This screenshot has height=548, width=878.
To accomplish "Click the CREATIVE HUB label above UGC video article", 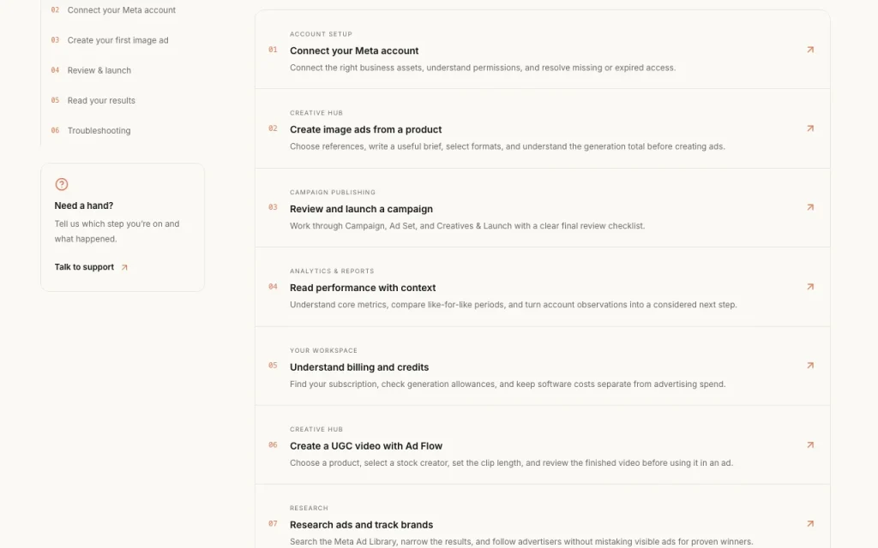I will [316, 430].
